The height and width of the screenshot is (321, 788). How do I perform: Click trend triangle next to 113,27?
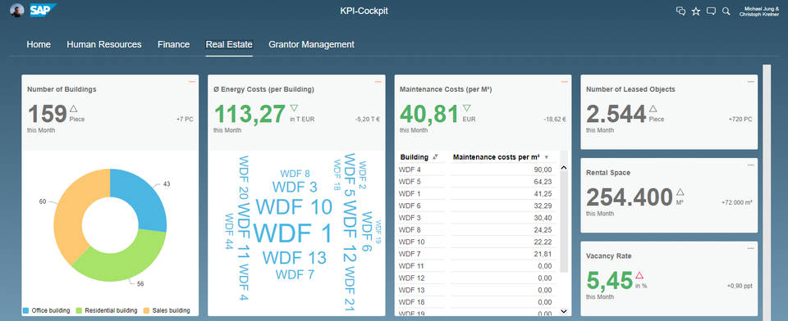pos(294,108)
